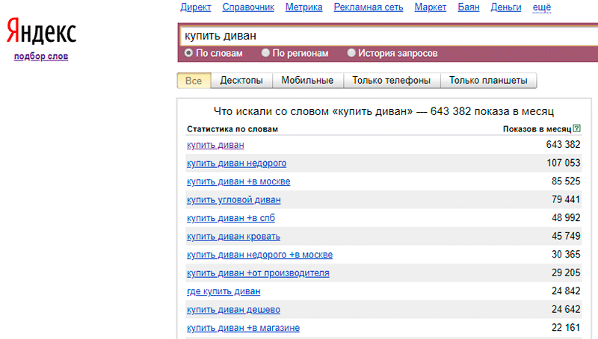598x339 pixels.
Task: Click the 45 749 impressions value
Action: click(x=566, y=236)
